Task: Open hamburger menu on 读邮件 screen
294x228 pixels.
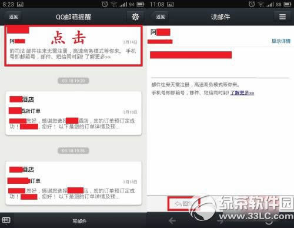Action: (x=282, y=17)
